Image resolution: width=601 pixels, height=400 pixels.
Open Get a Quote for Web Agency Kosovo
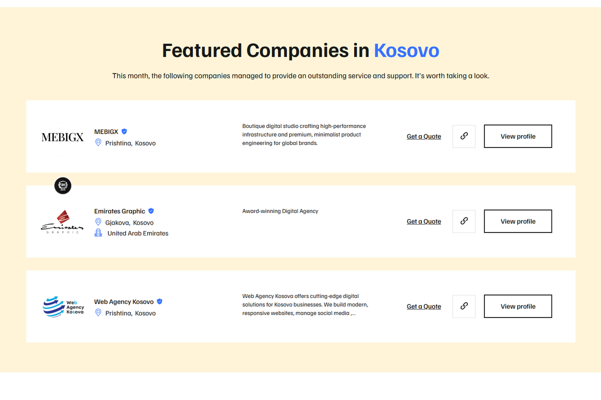(424, 306)
